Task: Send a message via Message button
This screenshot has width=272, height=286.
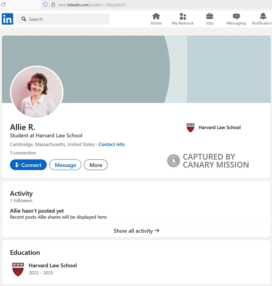Action: pos(65,165)
